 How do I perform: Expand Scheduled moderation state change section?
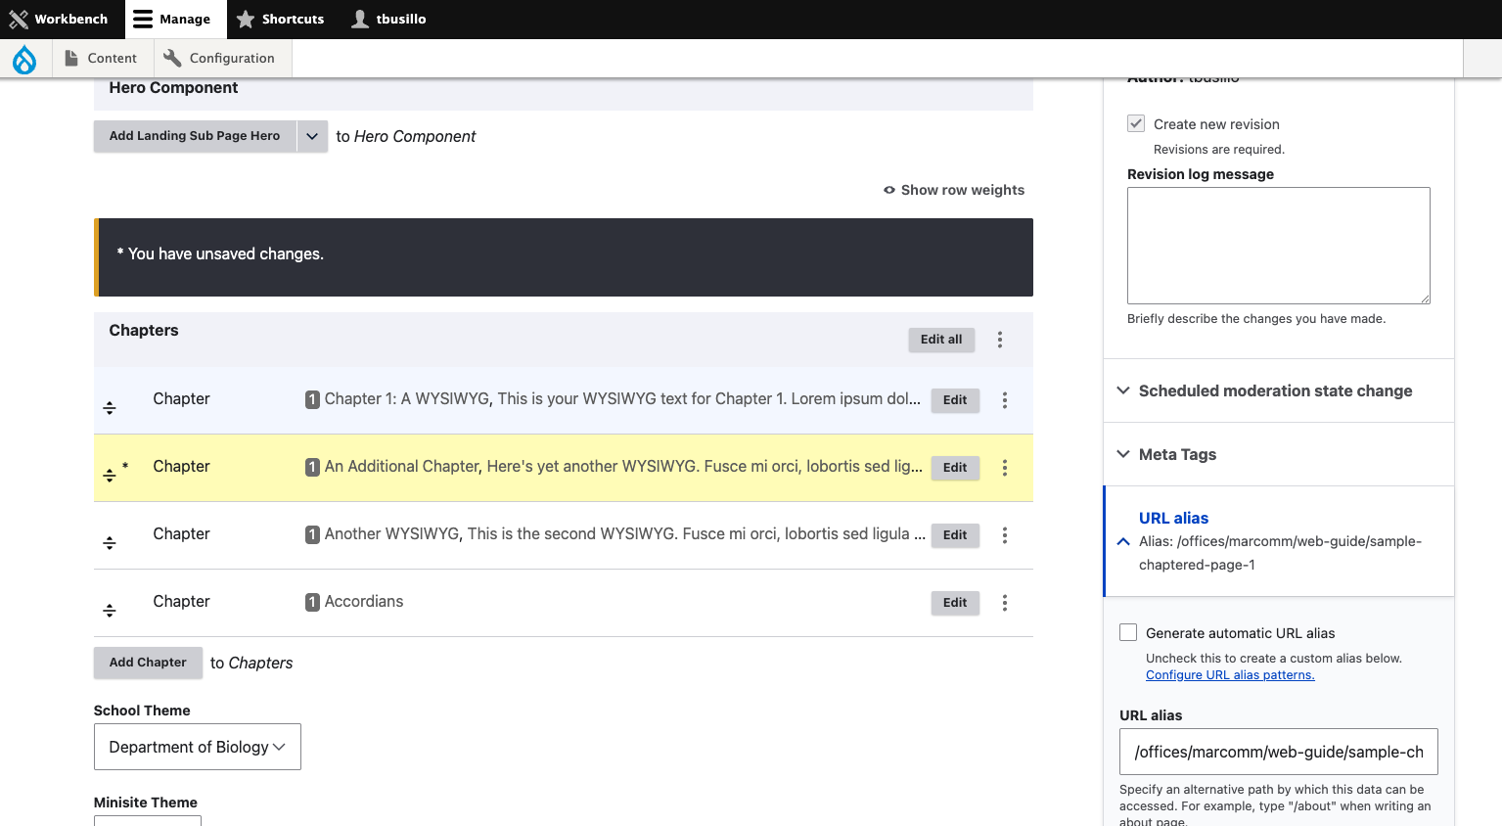pos(1278,390)
